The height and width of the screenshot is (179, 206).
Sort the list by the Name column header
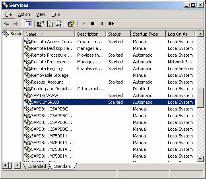49,34
